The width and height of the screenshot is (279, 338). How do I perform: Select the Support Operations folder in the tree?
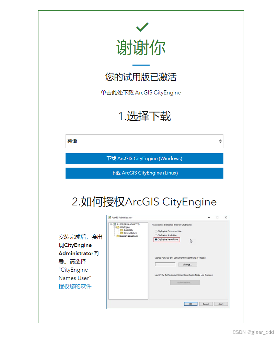(127, 236)
